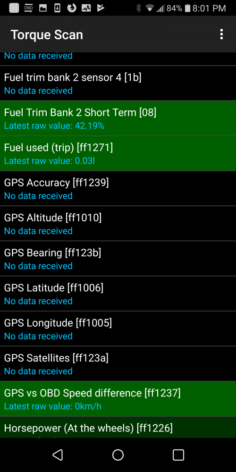The width and height of the screenshot is (236, 472).
Task: Open recent apps with the square button
Action: pyautogui.click(x=178, y=455)
